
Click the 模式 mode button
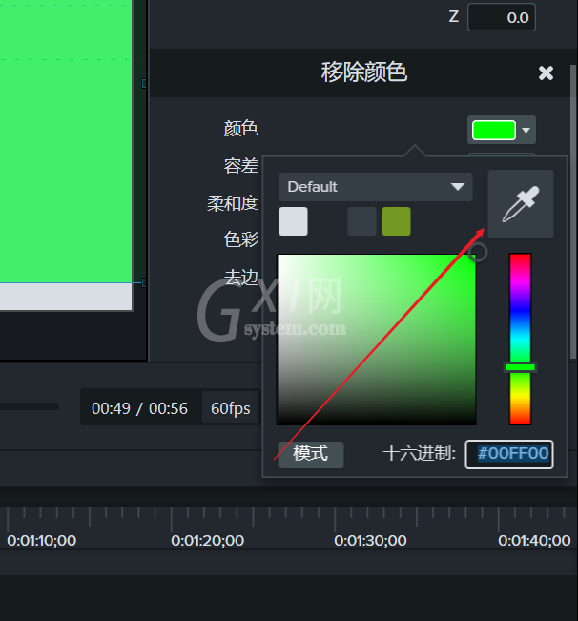(x=310, y=454)
